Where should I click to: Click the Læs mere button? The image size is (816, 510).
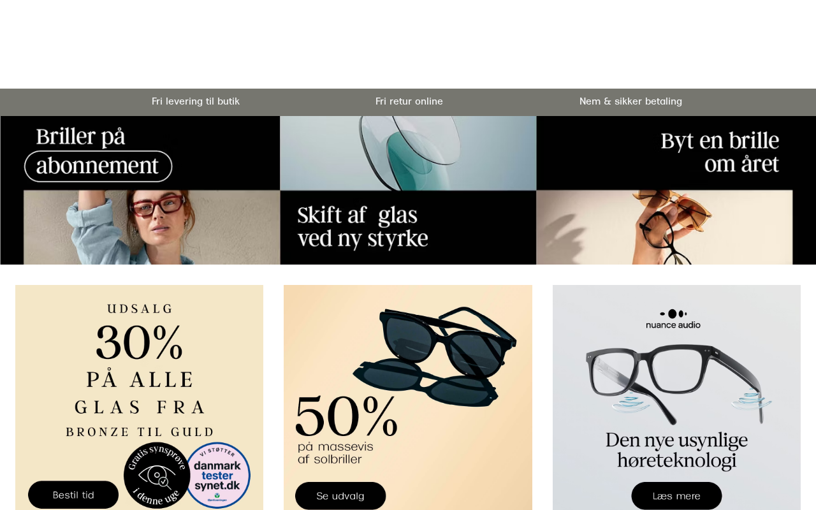pyautogui.click(x=676, y=496)
